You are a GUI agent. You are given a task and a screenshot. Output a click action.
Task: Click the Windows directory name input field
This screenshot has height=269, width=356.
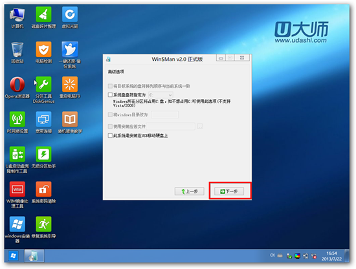165,114
